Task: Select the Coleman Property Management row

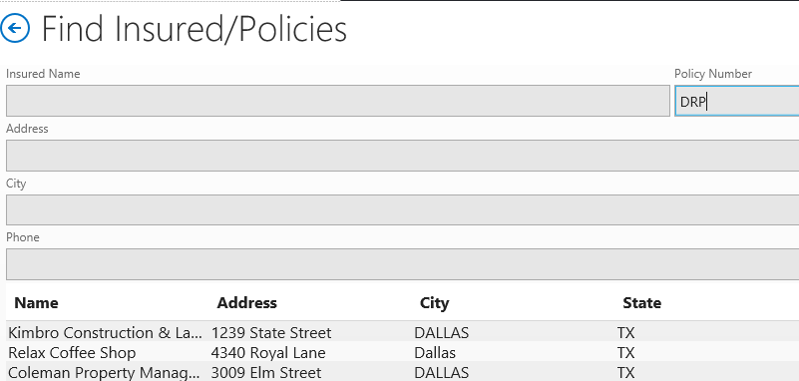Action: tap(403, 372)
